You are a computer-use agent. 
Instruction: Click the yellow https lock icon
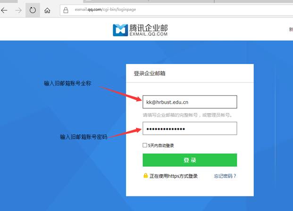[x=145, y=175]
